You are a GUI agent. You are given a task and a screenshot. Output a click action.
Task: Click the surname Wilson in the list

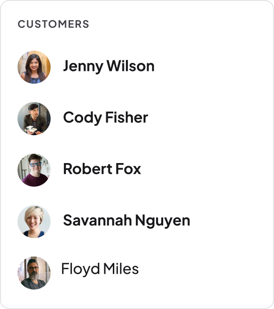pyautogui.click(x=130, y=65)
